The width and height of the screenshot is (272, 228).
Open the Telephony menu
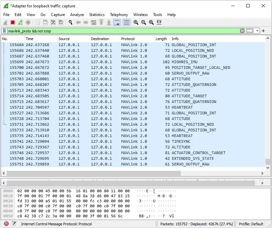(x=119, y=15)
